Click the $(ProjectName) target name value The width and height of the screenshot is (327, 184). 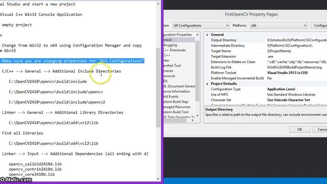(279, 51)
